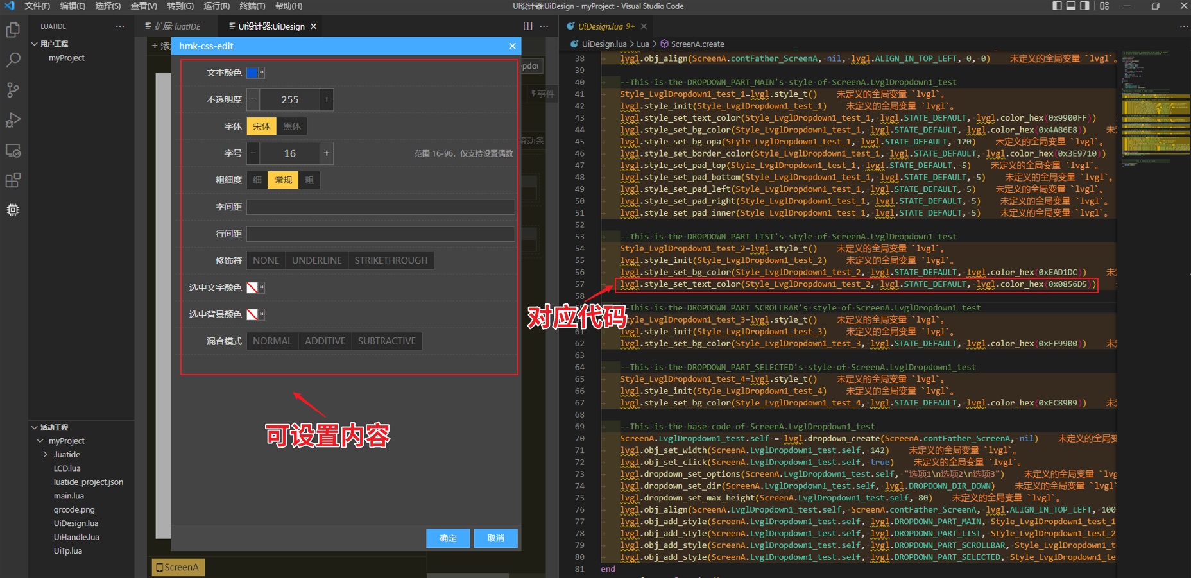The height and width of the screenshot is (578, 1191).
Task: Click the 字间距 input field
Action: pyautogui.click(x=381, y=207)
